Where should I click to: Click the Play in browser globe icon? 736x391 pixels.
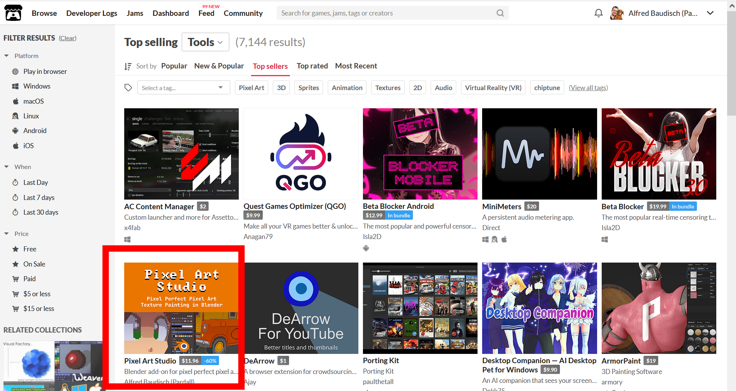coord(15,72)
